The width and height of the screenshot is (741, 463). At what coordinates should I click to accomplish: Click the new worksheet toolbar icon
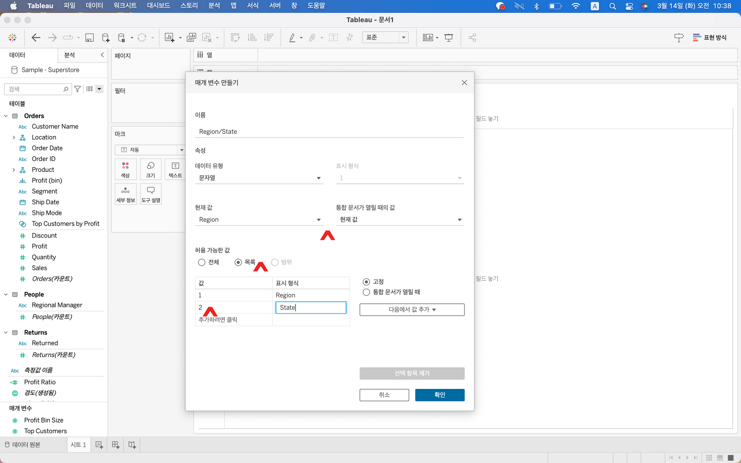click(x=170, y=38)
